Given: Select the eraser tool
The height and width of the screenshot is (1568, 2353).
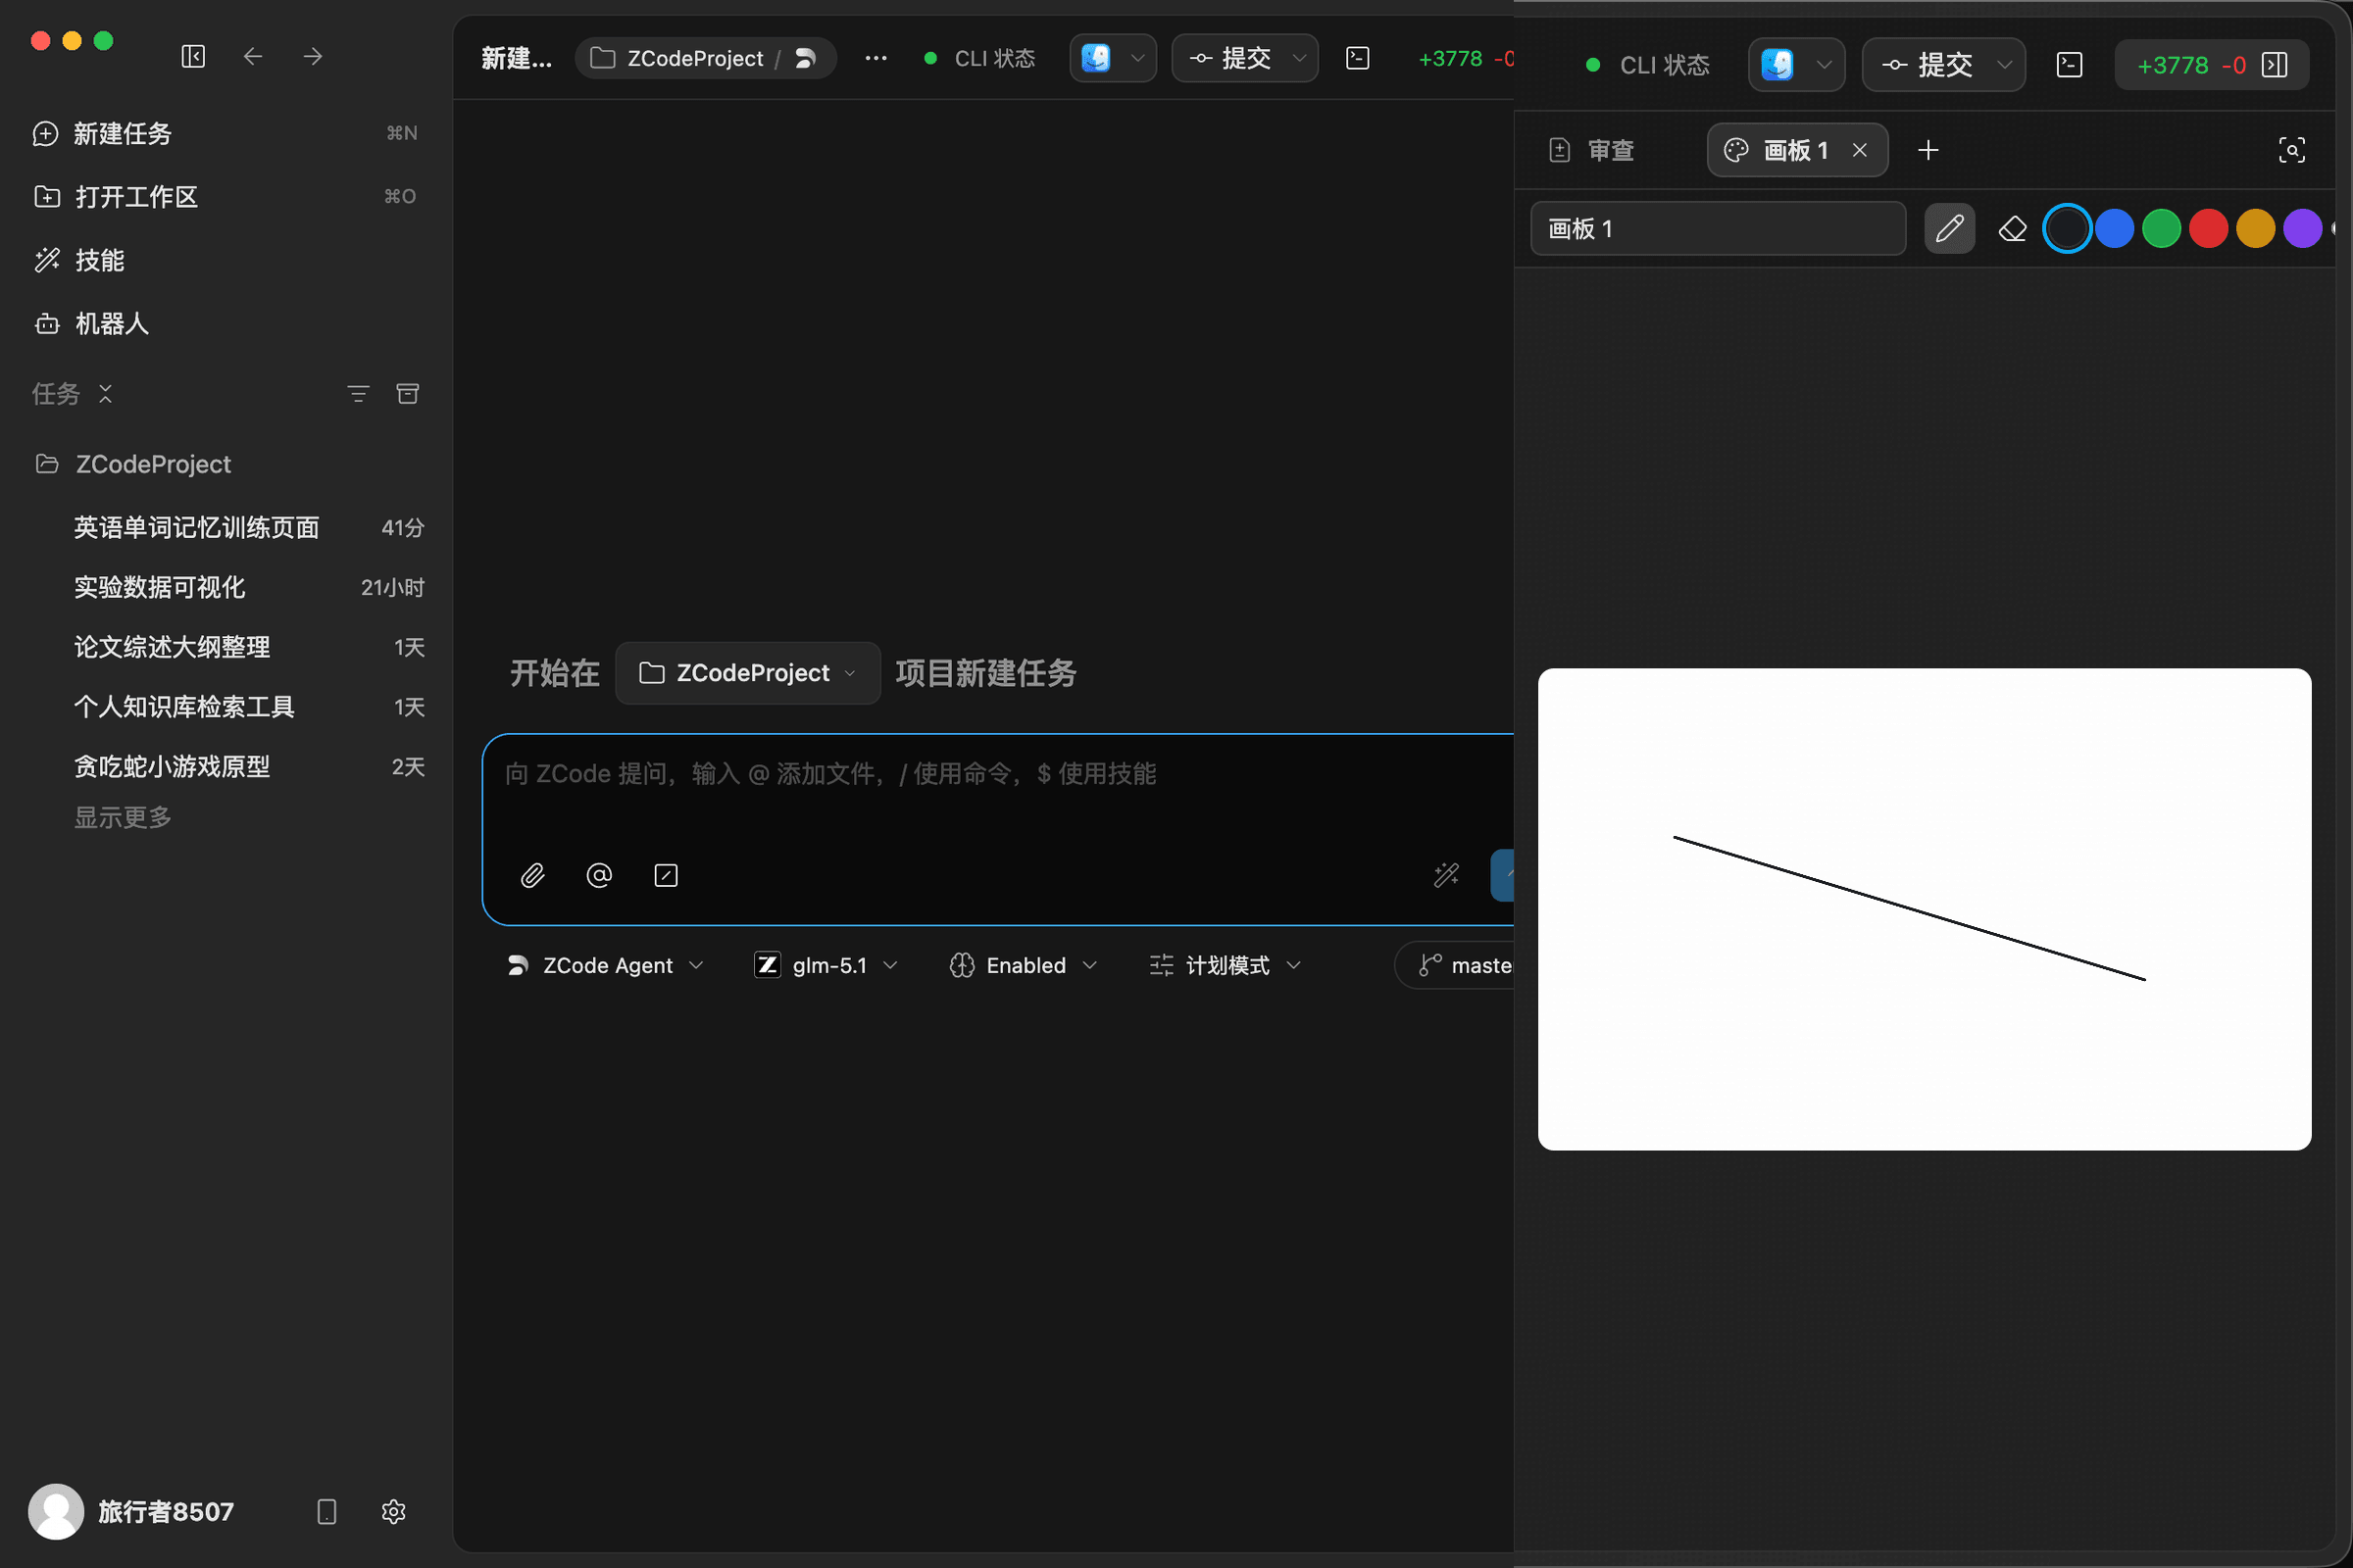Looking at the screenshot, I should [2013, 229].
